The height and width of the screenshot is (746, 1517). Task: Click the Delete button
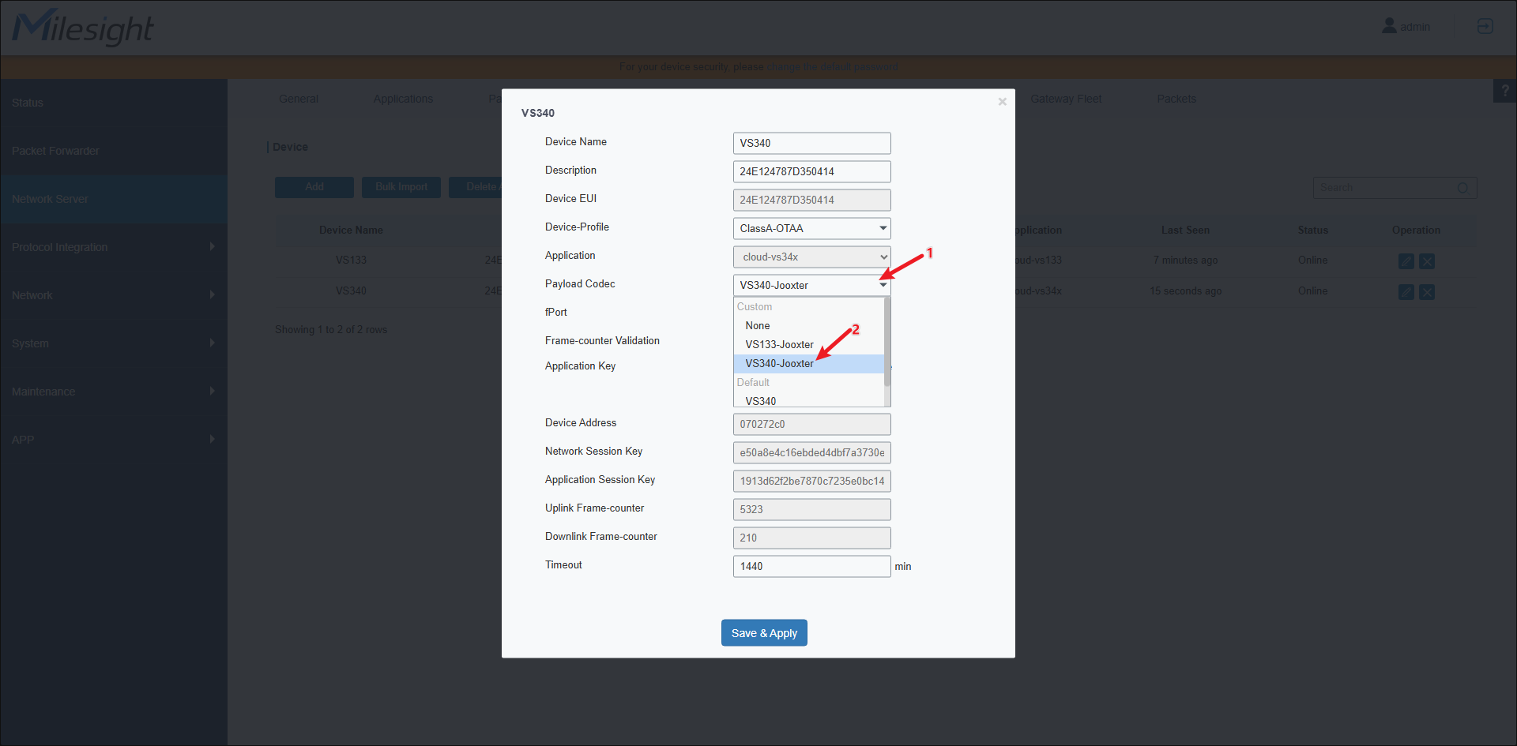tap(476, 187)
